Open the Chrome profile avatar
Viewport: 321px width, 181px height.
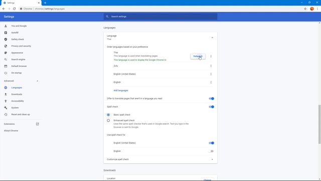click(312, 9)
